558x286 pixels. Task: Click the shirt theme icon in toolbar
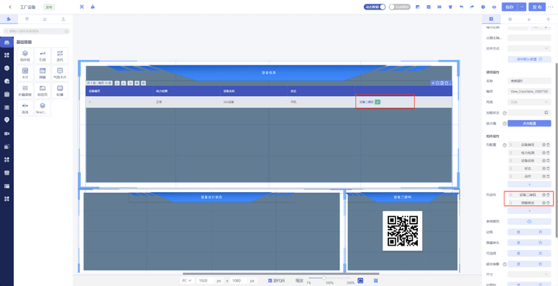450,7
